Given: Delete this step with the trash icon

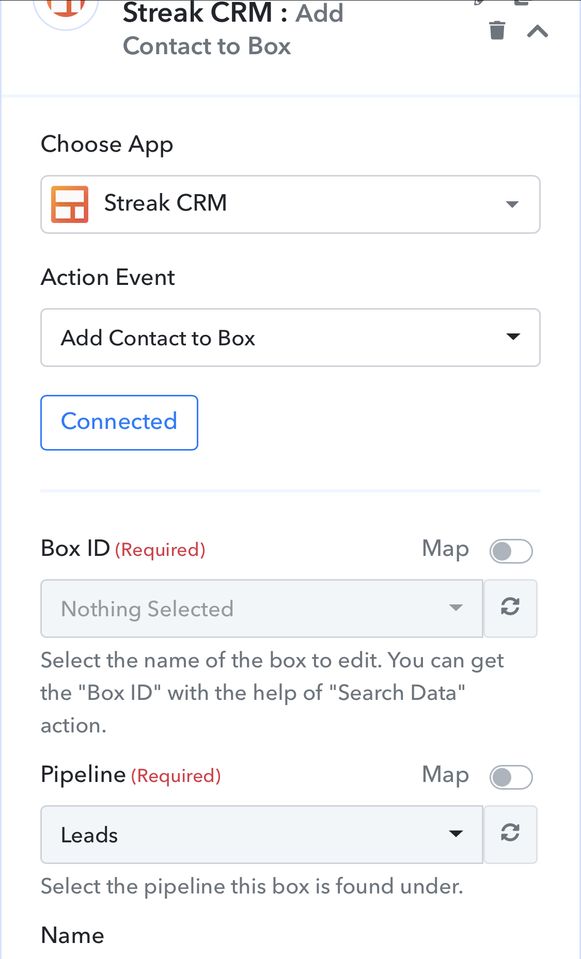Looking at the screenshot, I should [x=497, y=30].
